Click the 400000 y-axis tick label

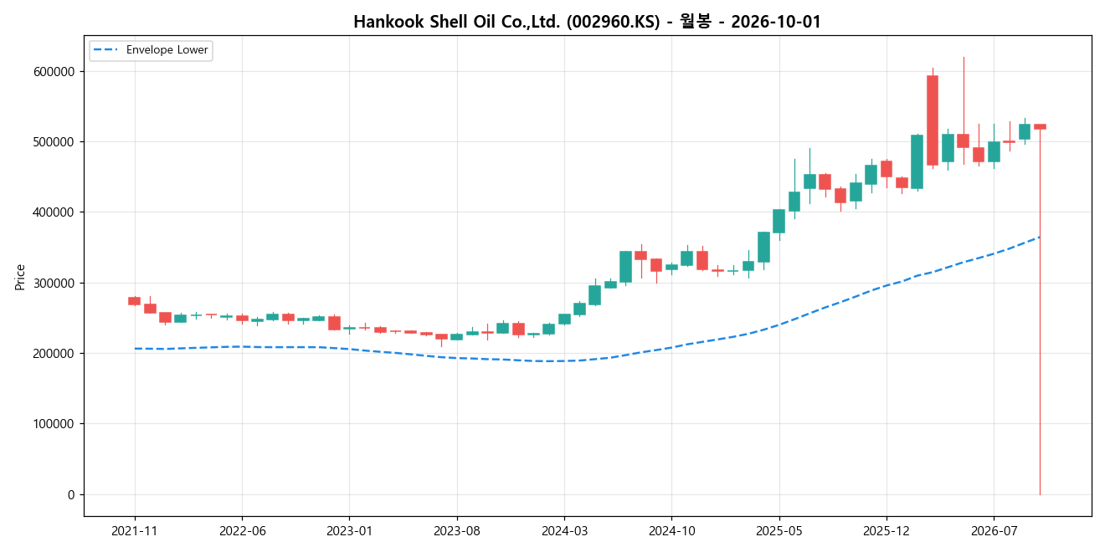(55, 212)
